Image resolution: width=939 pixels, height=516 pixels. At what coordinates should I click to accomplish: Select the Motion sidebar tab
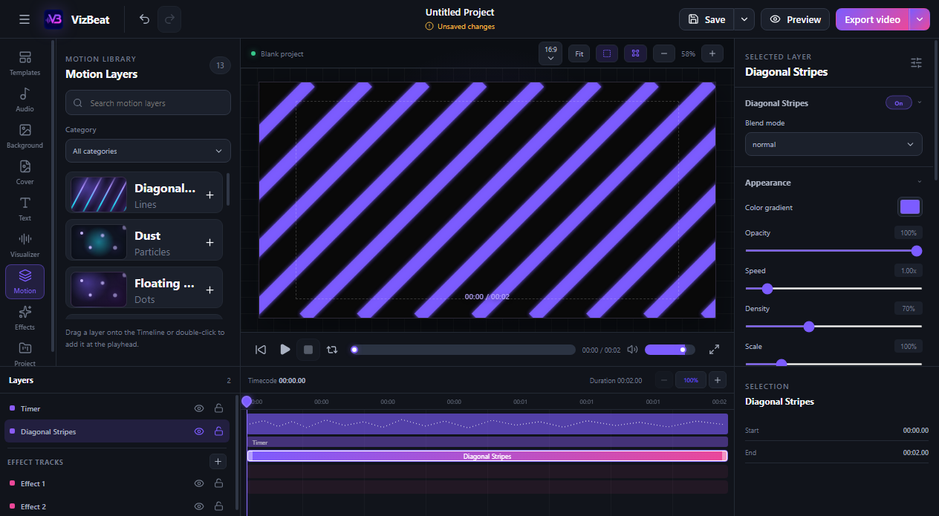25,281
